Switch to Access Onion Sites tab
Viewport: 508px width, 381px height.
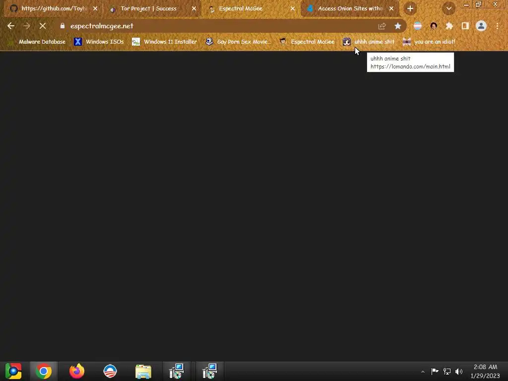pyautogui.click(x=350, y=9)
